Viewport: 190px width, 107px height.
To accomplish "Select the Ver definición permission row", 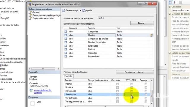I will pyautogui.click(x=107, y=98).
